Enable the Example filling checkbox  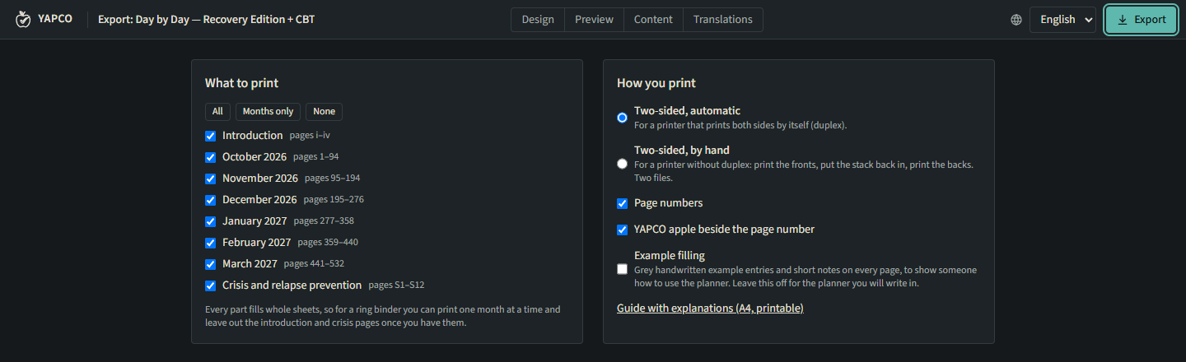[622, 269]
